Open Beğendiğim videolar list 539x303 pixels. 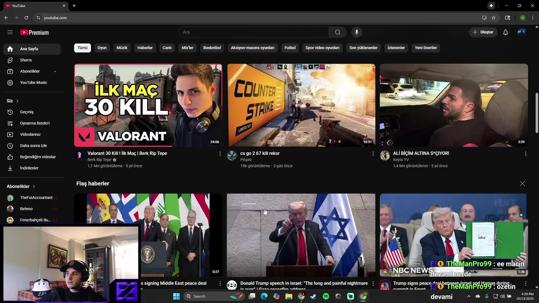[x=32, y=157]
